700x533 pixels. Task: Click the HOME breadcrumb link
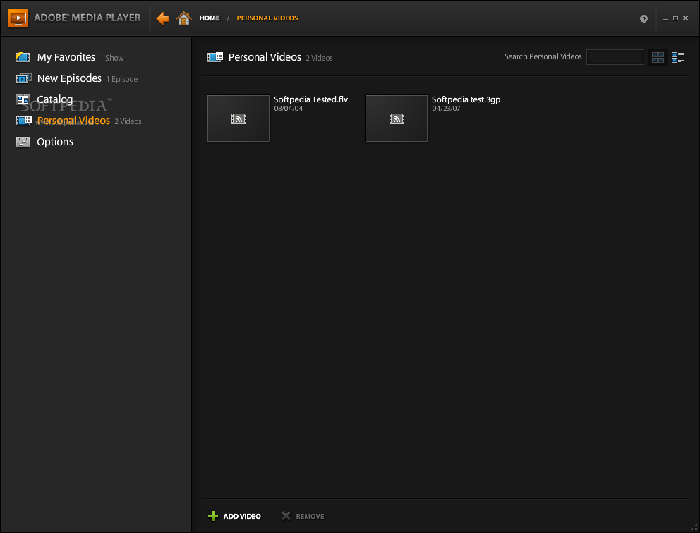pos(210,18)
